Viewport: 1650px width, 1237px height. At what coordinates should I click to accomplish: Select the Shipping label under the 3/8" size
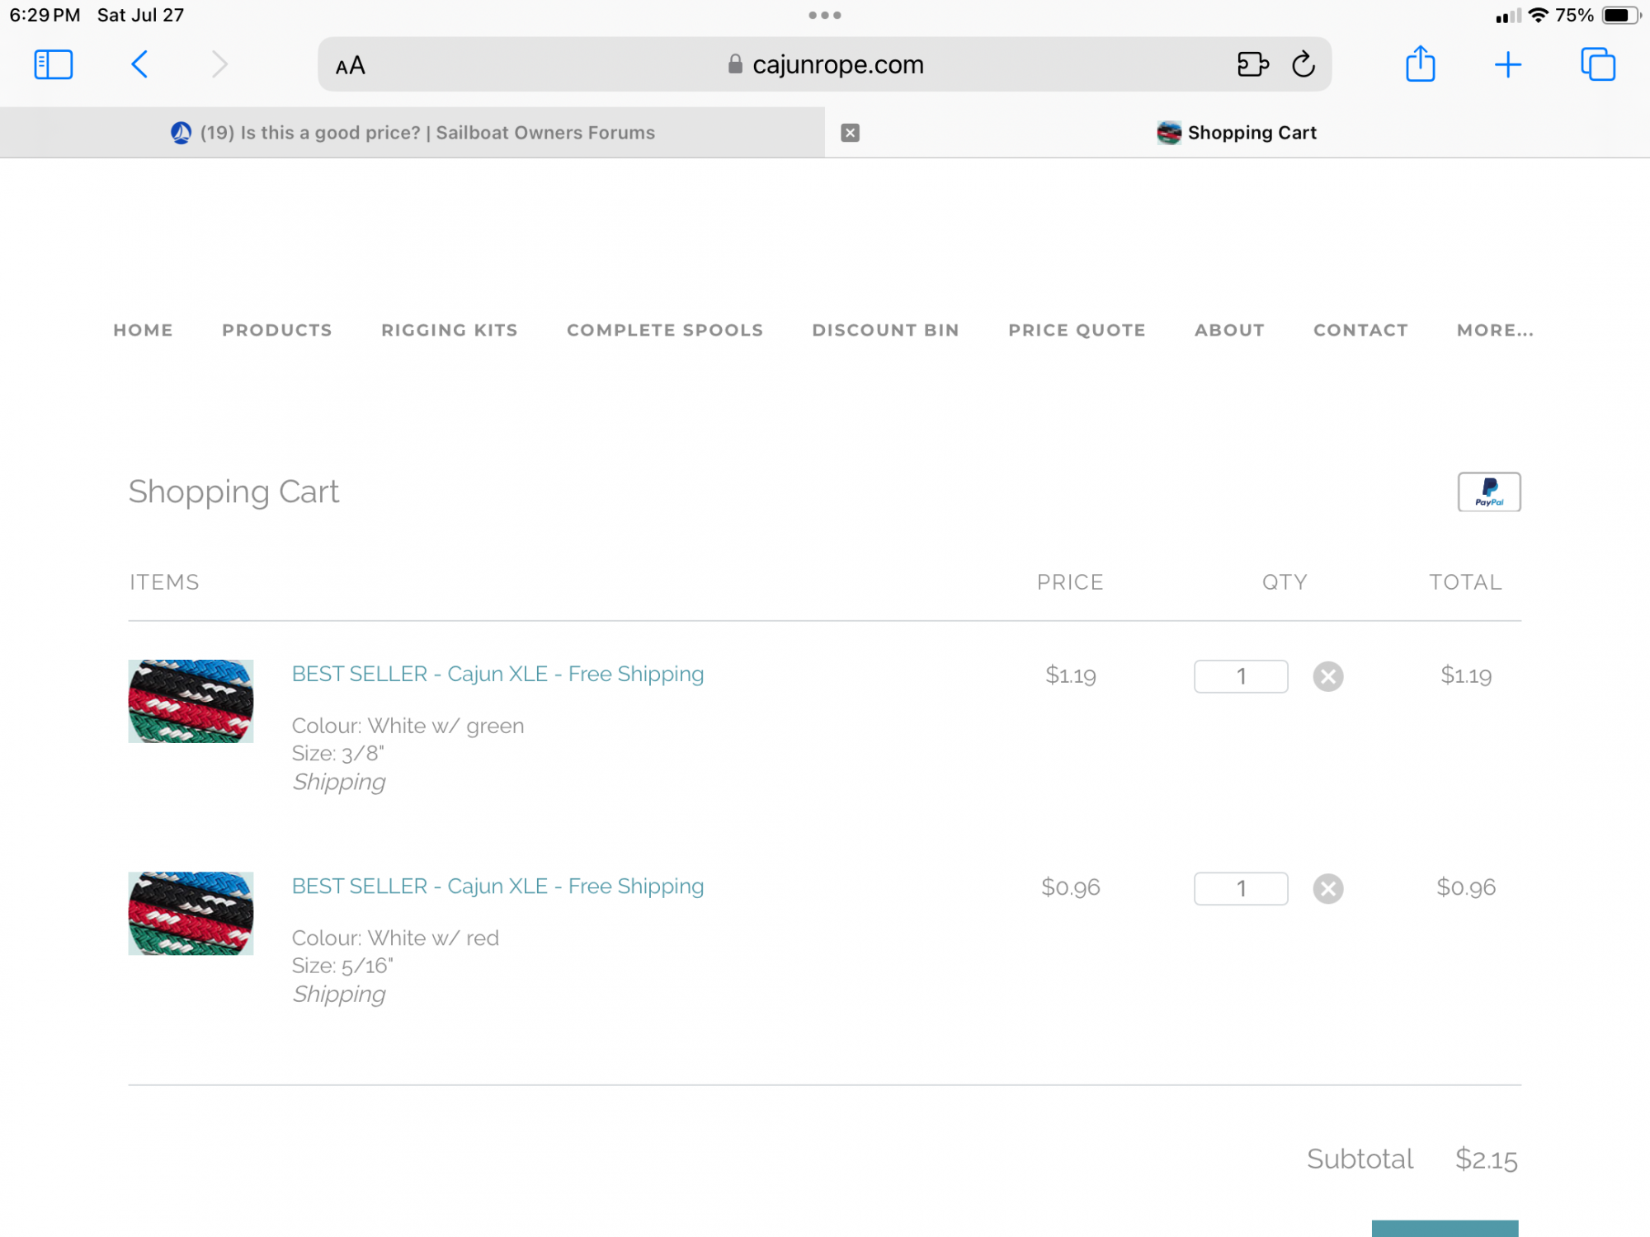(x=338, y=782)
